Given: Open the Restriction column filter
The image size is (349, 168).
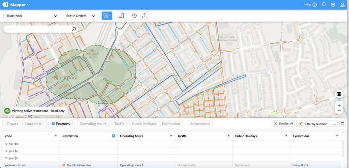Looking at the screenshot, I should coord(113,136).
